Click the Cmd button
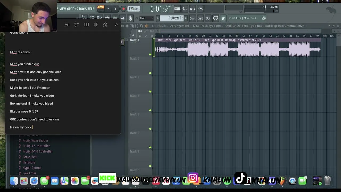The image size is (341, 192). (x=200, y=18)
